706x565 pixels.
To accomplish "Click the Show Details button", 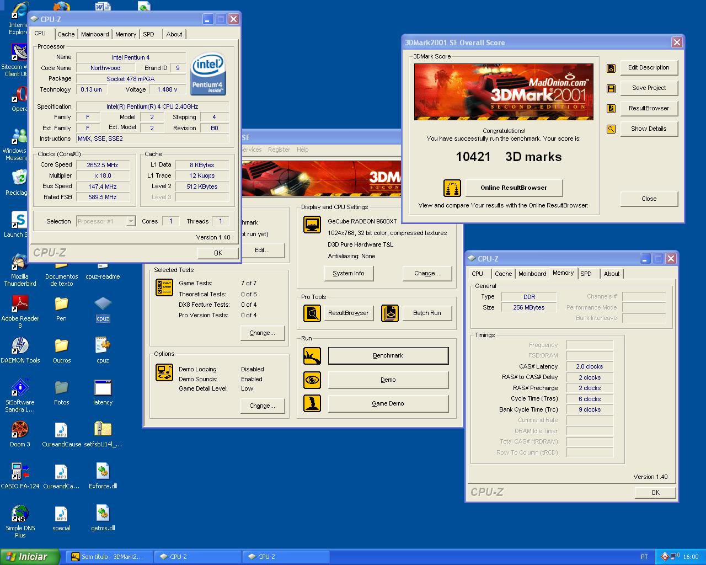I will (x=649, y=129).
